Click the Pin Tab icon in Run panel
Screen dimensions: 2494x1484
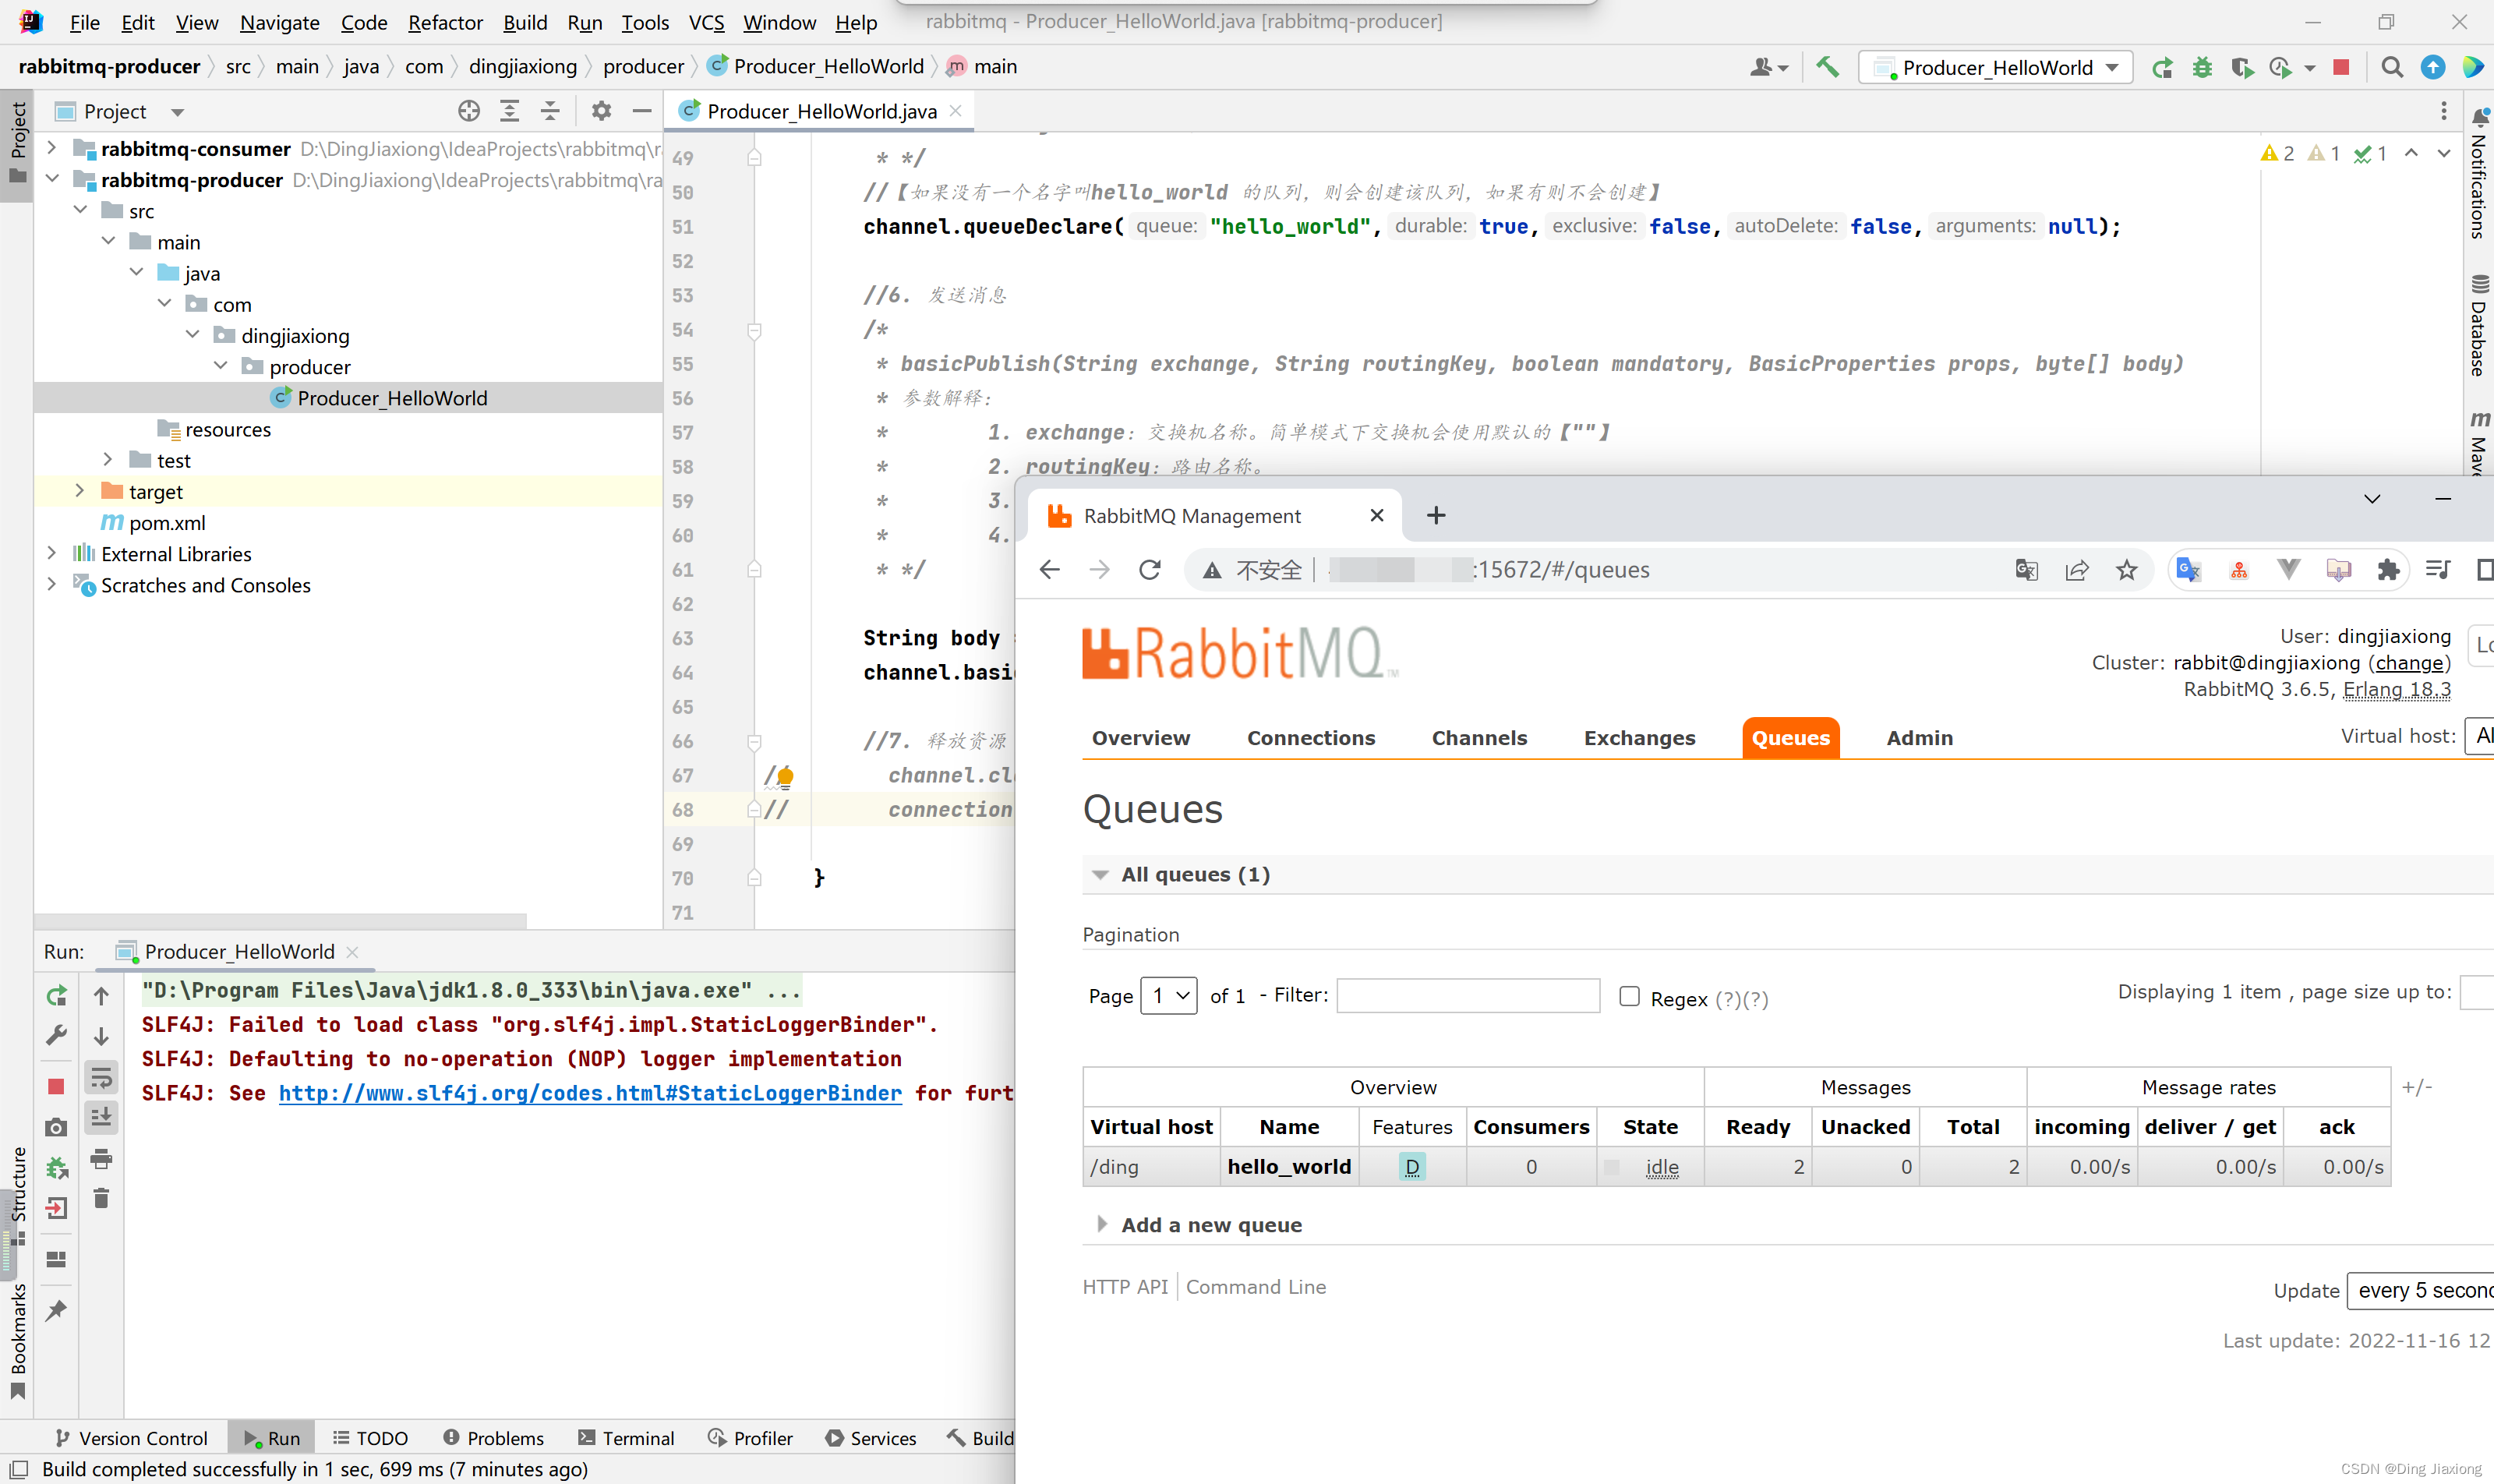[x=56, y=1311]
